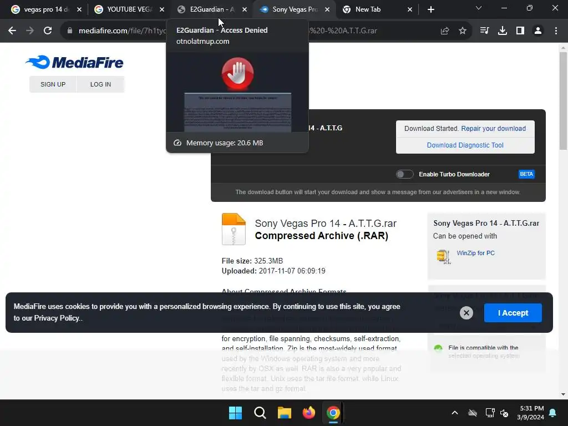Open Download Diagnostic Tool link
Screen dimensions: 568x426
[465, 145]
